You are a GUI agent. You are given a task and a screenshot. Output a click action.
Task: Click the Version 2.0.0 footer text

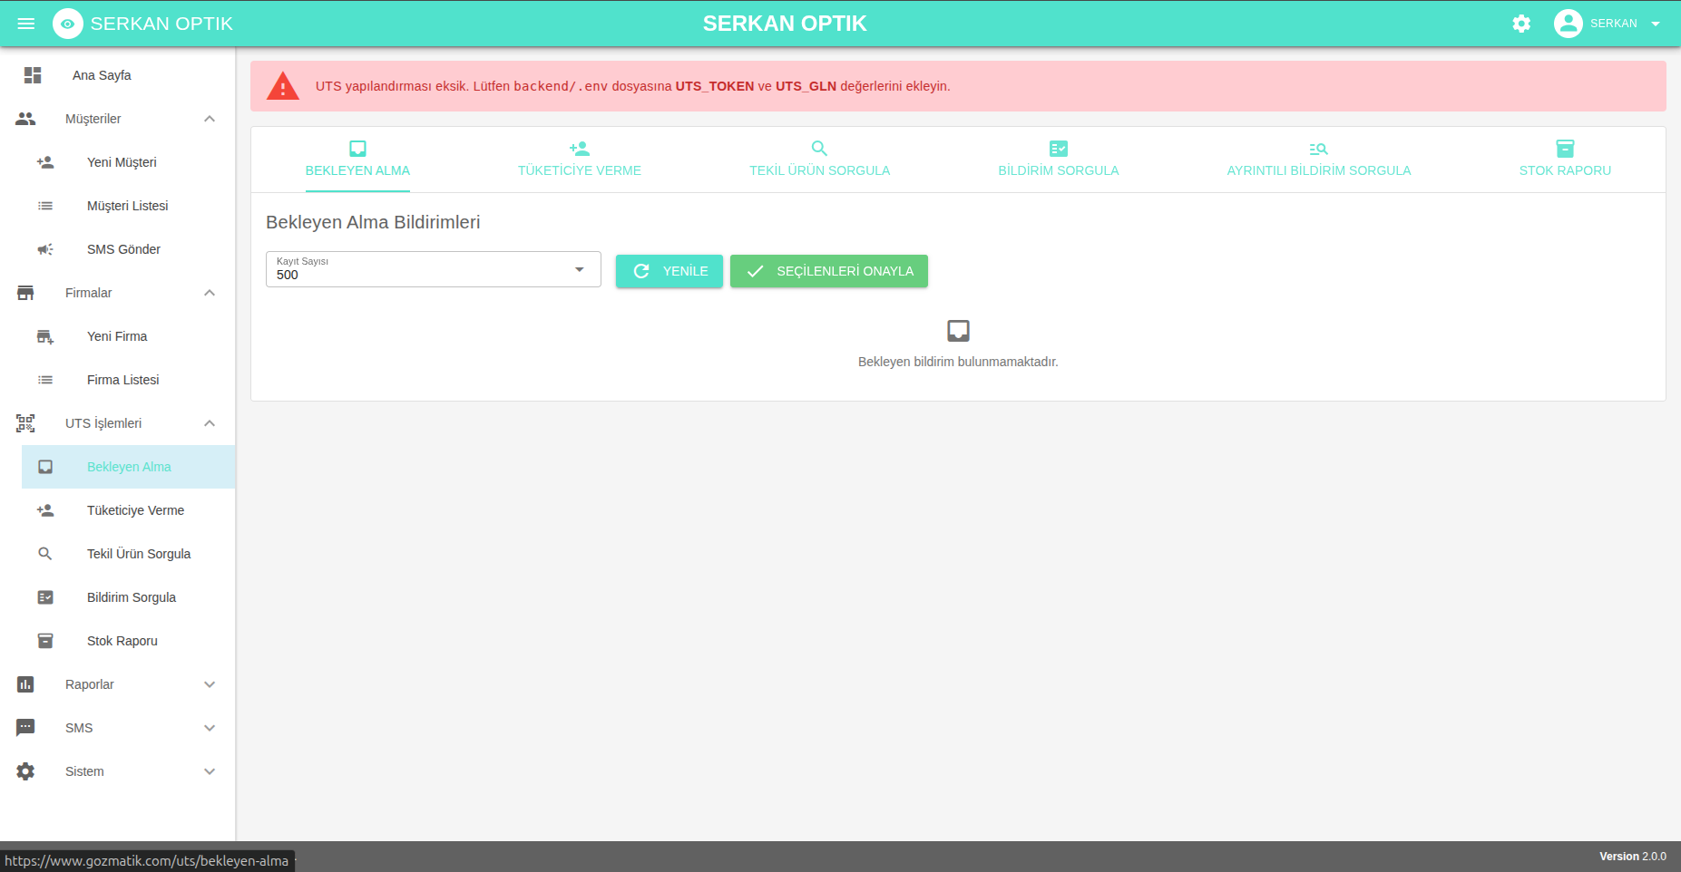tap(1633, 857)
